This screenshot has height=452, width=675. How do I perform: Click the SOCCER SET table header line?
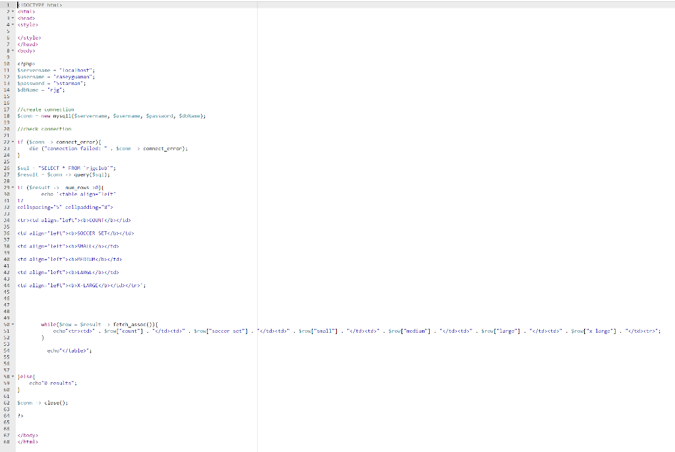76,233
